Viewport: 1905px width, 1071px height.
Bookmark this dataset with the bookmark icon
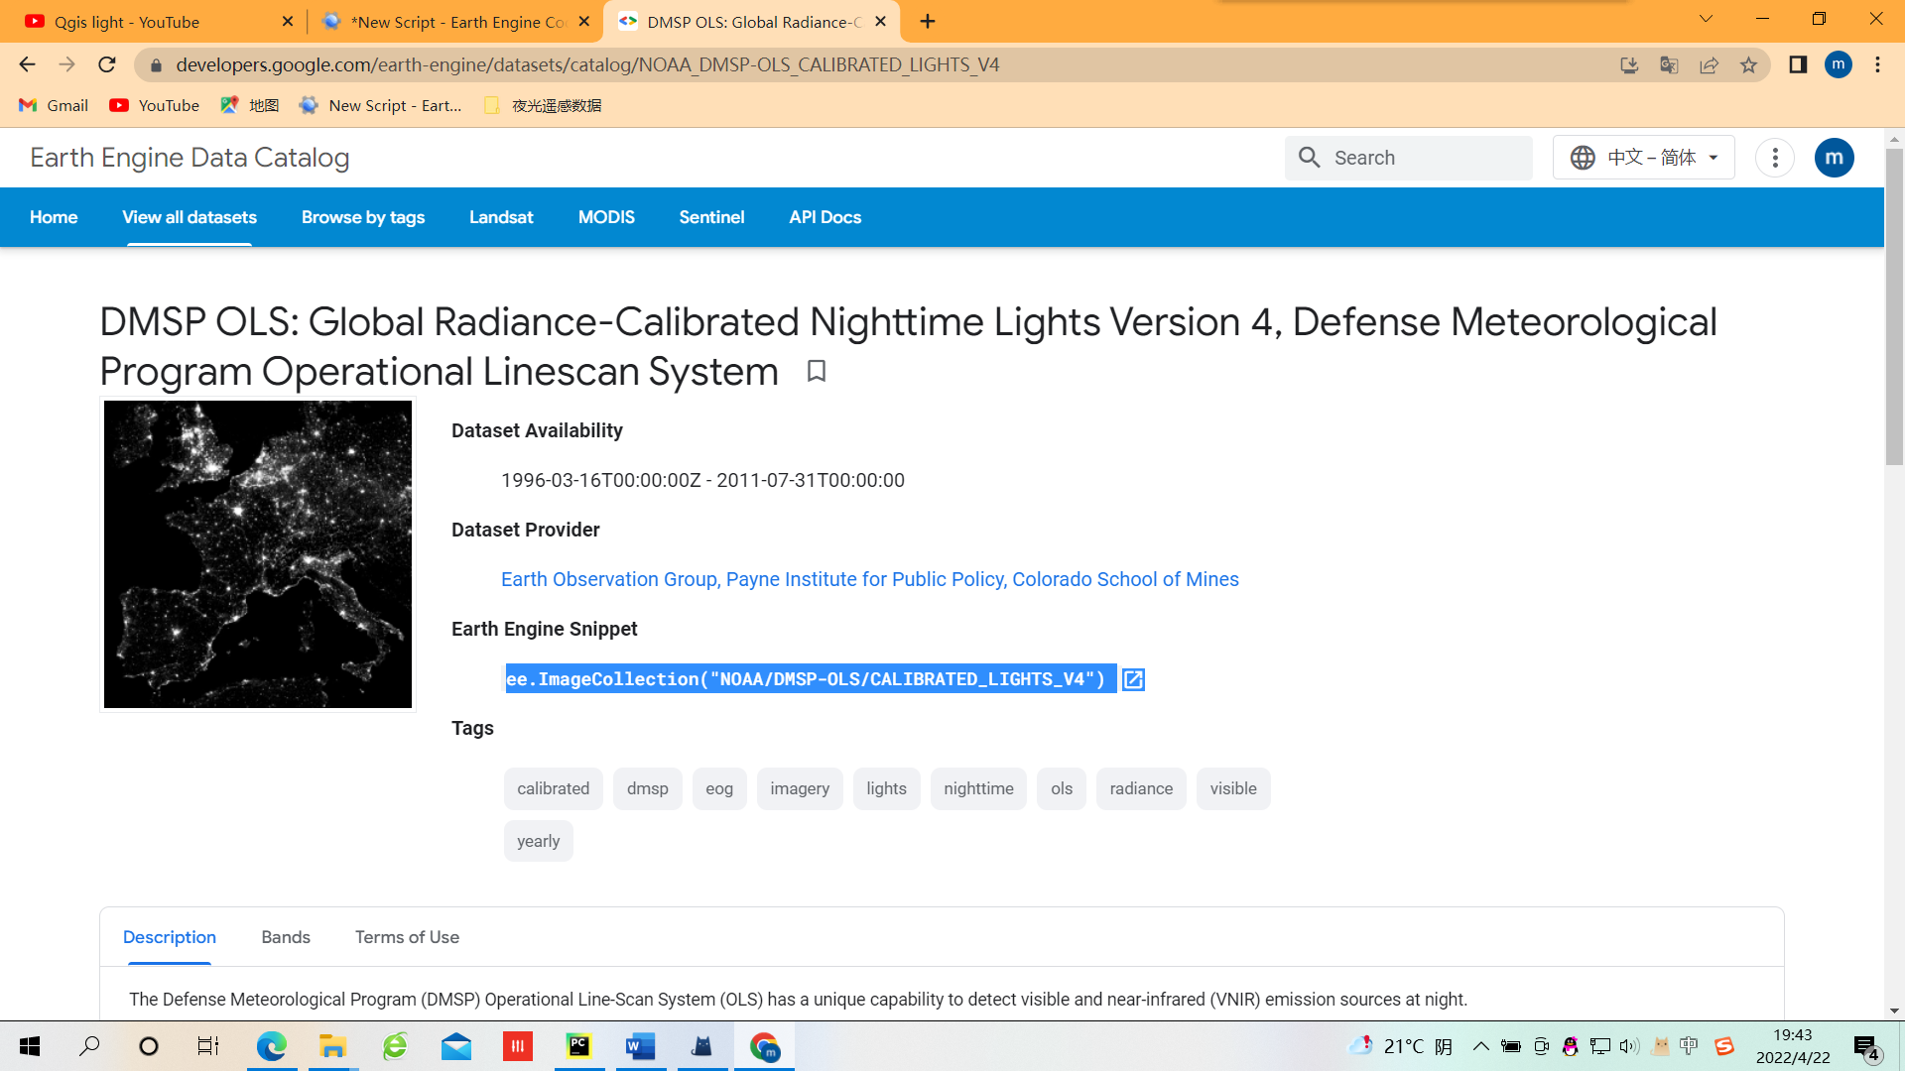tap(816, 371)
